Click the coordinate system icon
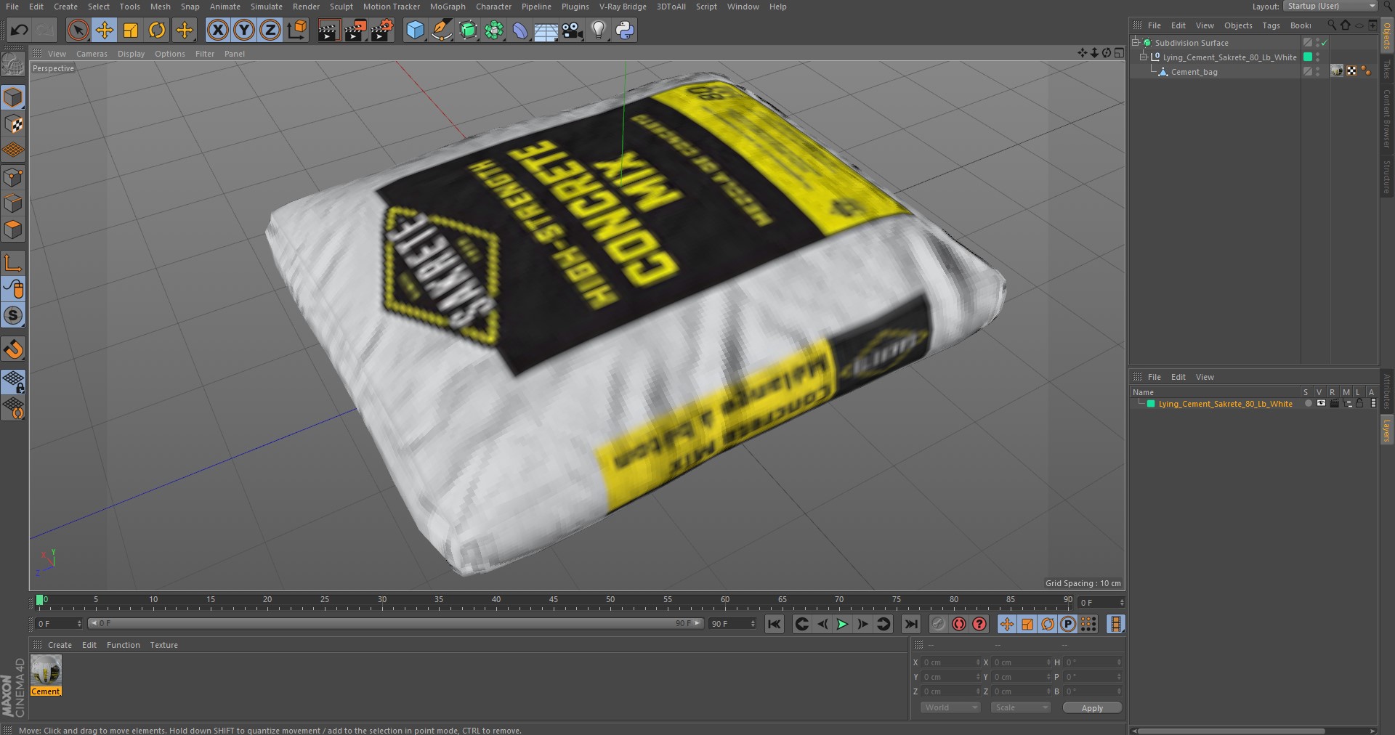The height and width of the screenshot is (735, 1395). point(297,30)
